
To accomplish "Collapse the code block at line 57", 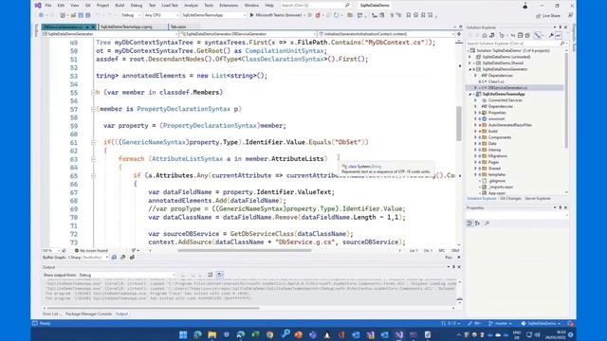I will 93,109.
